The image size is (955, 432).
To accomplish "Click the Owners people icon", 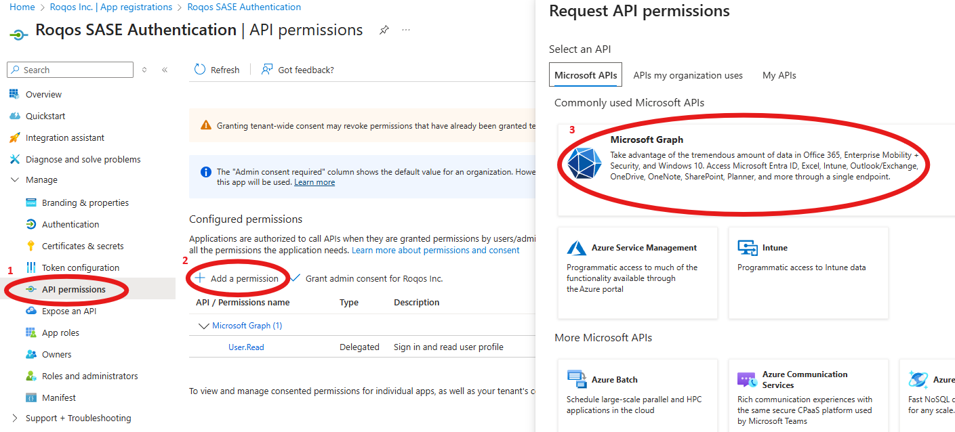I will (31, 354).
